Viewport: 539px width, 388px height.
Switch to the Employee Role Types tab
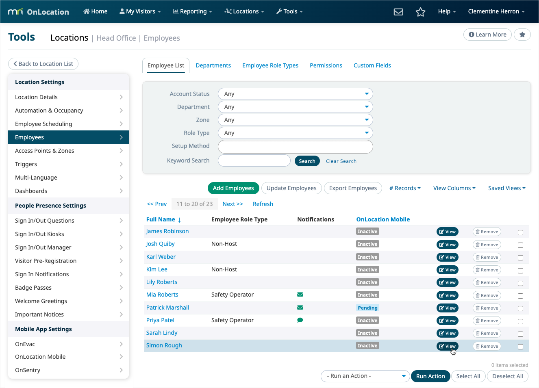pos(270,65)
